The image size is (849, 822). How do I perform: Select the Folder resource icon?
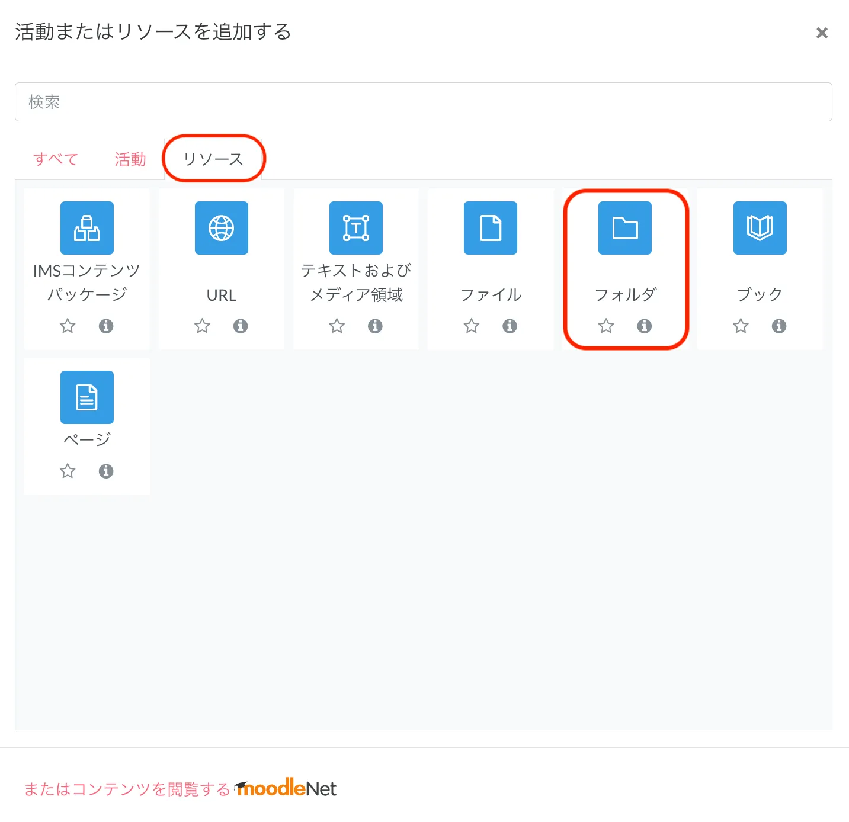624,228
